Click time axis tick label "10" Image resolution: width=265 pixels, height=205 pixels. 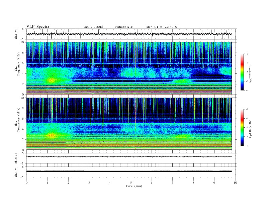(x=235, y=183)
